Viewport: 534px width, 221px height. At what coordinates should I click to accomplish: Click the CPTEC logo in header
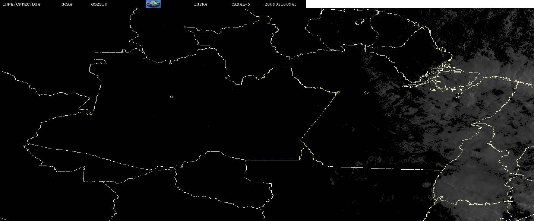[153, 4]
